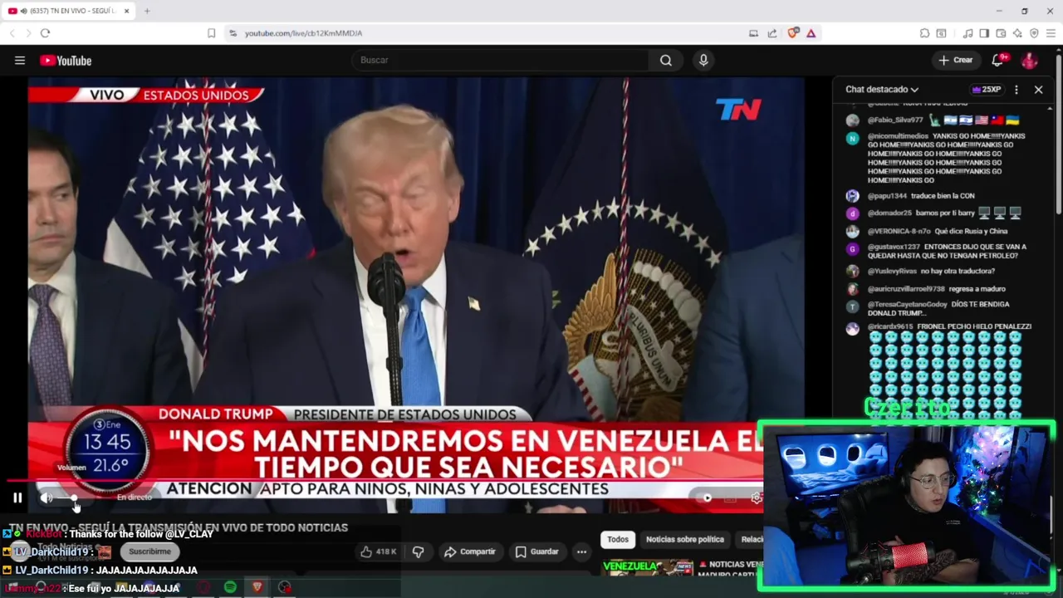Image resolution: width=1063 pixels, height=598 pixels.
Task: Subscribe with the Suscribirme button
Action: [x=149, y=551]
